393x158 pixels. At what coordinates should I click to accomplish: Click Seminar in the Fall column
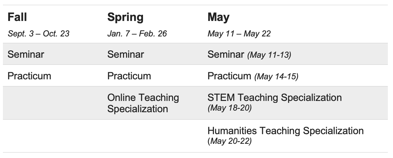pyautogui.click(x=26, y=54)
